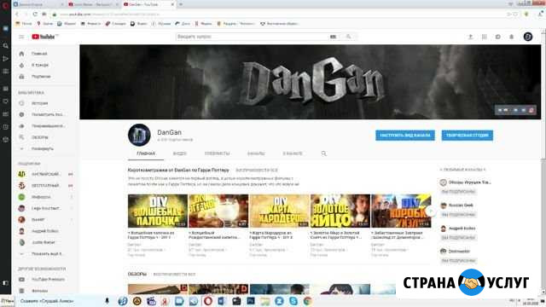Image resolution: width=546 pixels, height=307 pixels.
Task: Click the Диск bookmark
Action: pos(183,24)
